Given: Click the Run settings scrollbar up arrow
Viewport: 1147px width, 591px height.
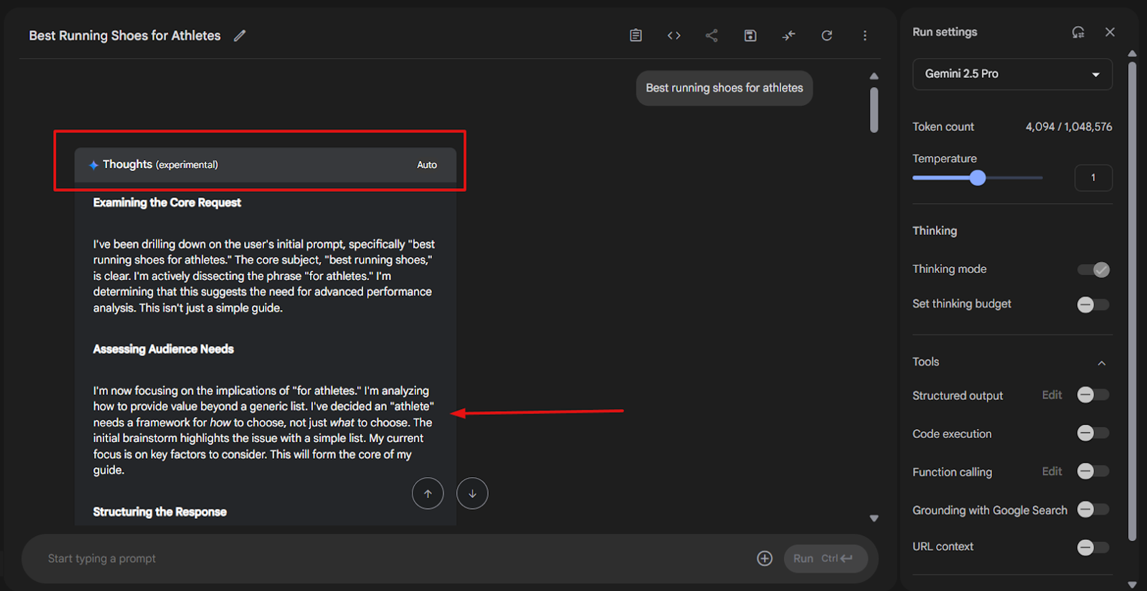Looking at the screenshot, I should (1132, 54).
